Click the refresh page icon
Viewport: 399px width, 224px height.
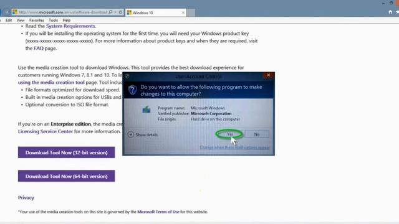pyautogui.click(x=120, y=12)
